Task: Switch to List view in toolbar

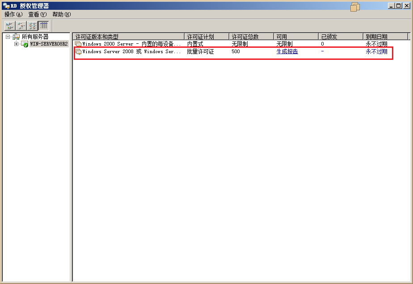Action: click(32, 26)
